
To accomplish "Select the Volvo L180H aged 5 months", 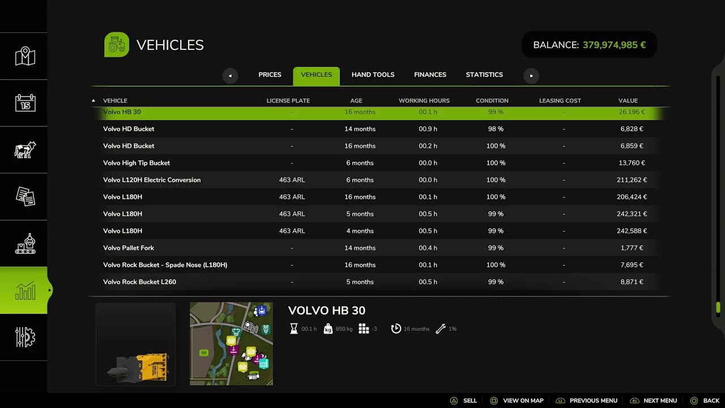I will click(x=381, y=214).
